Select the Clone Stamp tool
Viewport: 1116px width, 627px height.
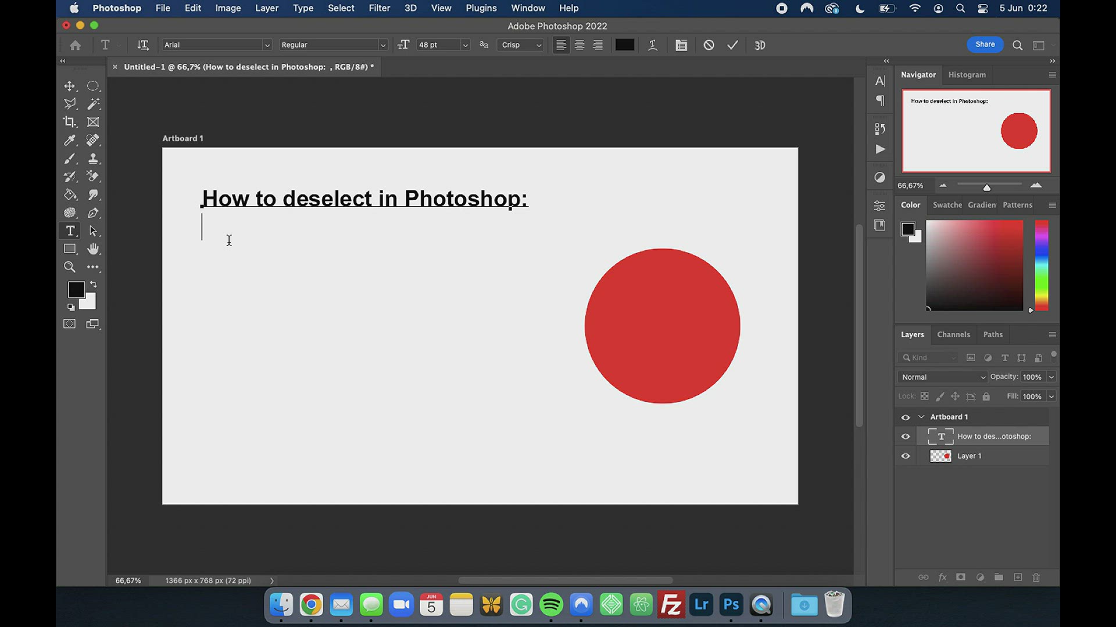(x=93, y=158)
